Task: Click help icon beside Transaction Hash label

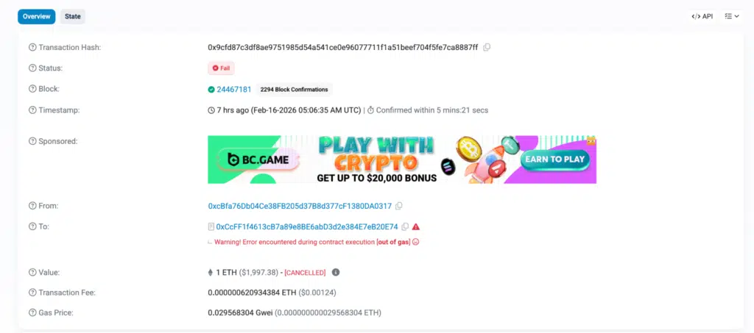Action: (x=32, y=48)
